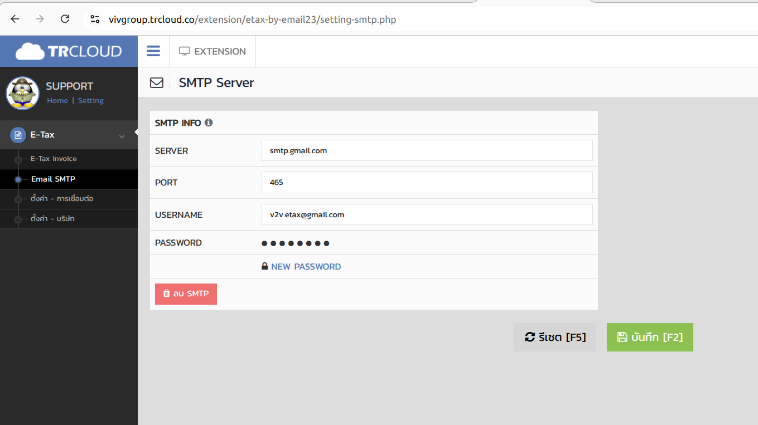The image size is (758, 425).
Task: Go back with the browser back arrow
Action: coord(15,19)
